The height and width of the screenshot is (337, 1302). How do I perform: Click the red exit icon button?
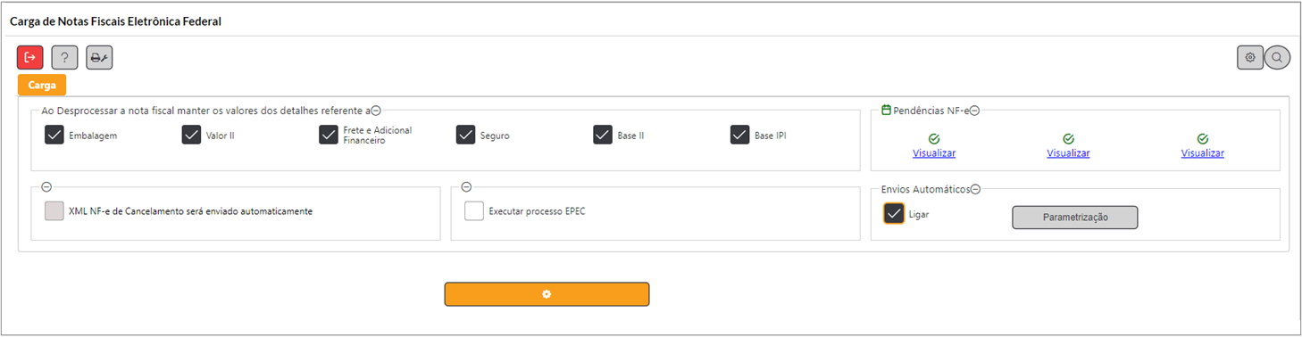point(30,58)
